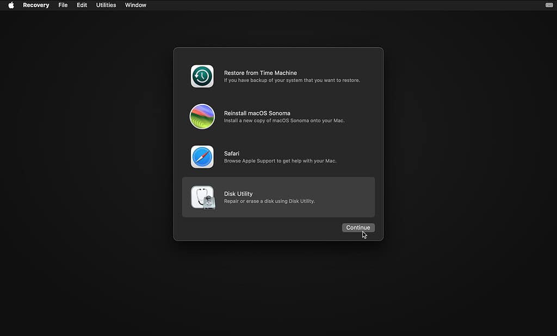The width and height of the screenshot is (557, 336).
Task: Choose the "Restore from Time Machine" title
Action: [x=260, y=73]
